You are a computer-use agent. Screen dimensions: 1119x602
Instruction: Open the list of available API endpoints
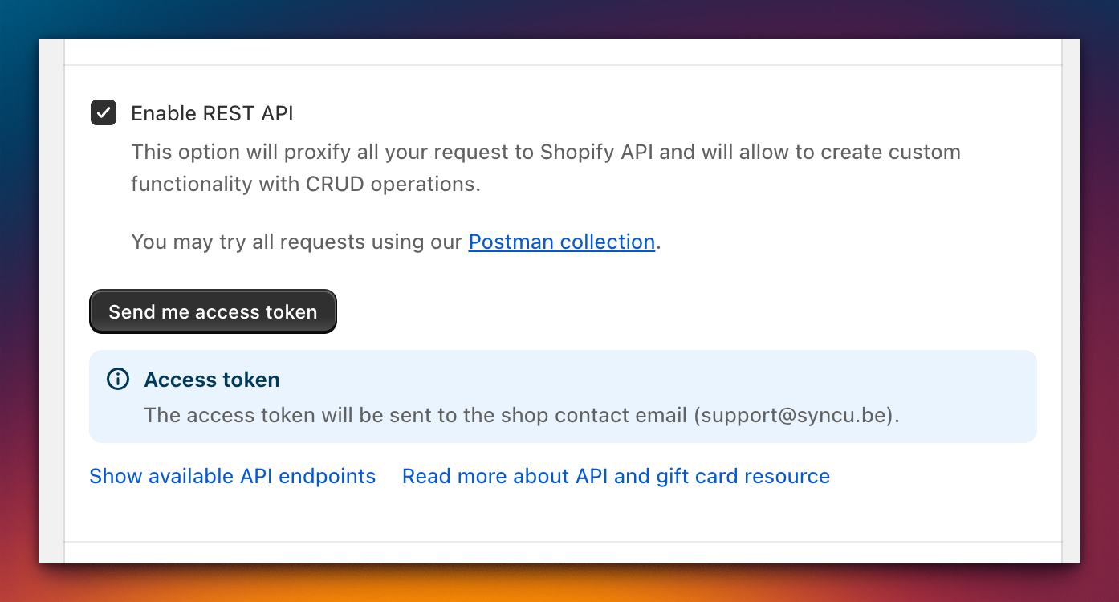(232, 475)
